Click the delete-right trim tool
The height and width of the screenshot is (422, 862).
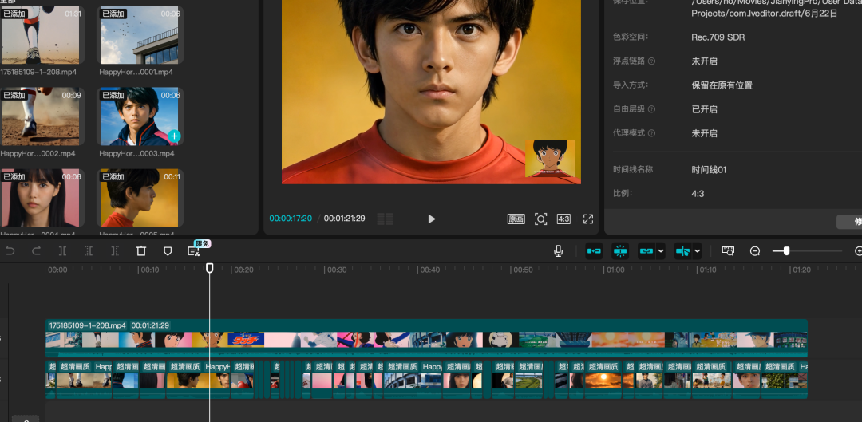pos(114,251)
